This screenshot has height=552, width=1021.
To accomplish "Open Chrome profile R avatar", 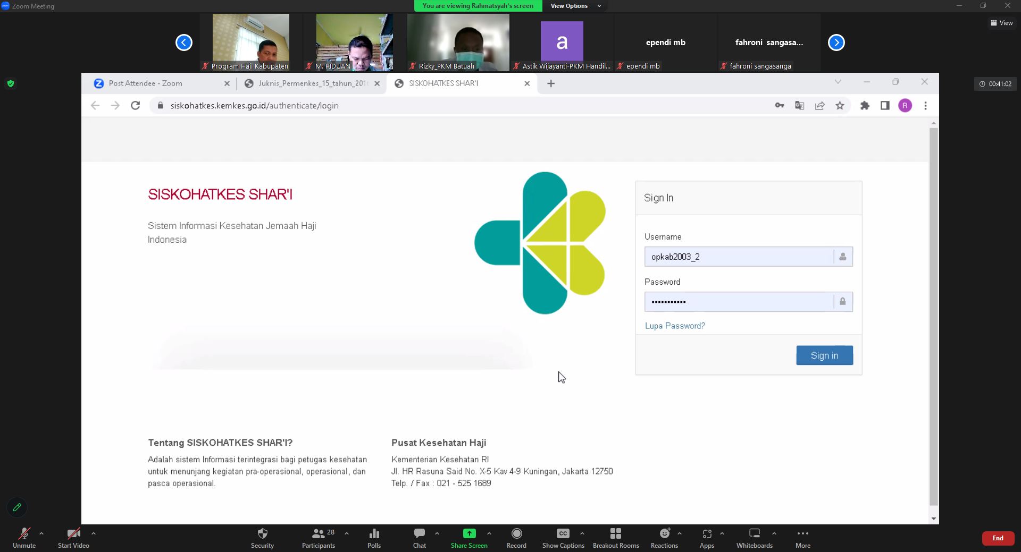I will [905, 106].
